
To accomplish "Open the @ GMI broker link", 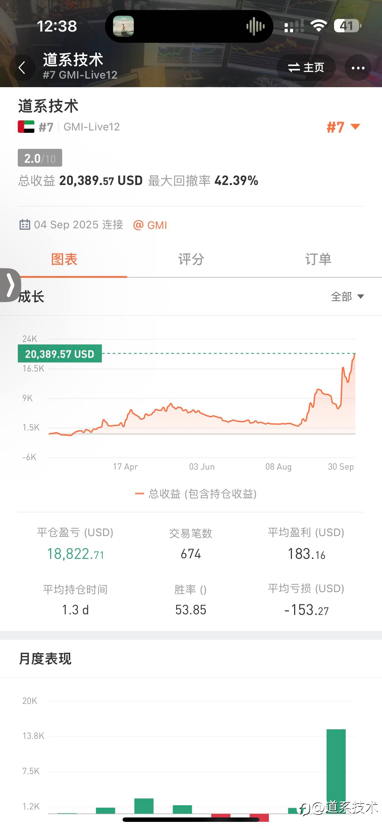I will pyautogui.click(x=150, y=225).
